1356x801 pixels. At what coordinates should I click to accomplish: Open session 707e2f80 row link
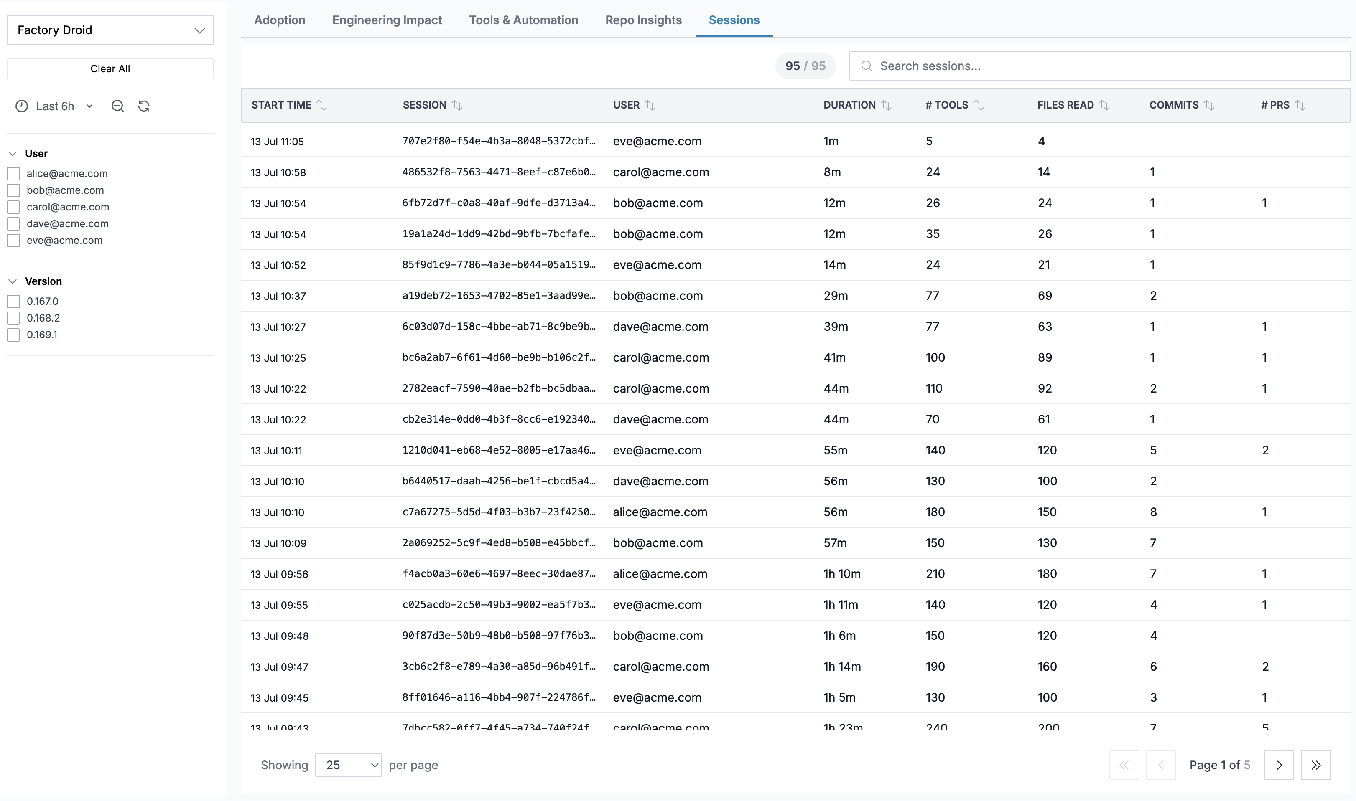[x=499, y=141]
